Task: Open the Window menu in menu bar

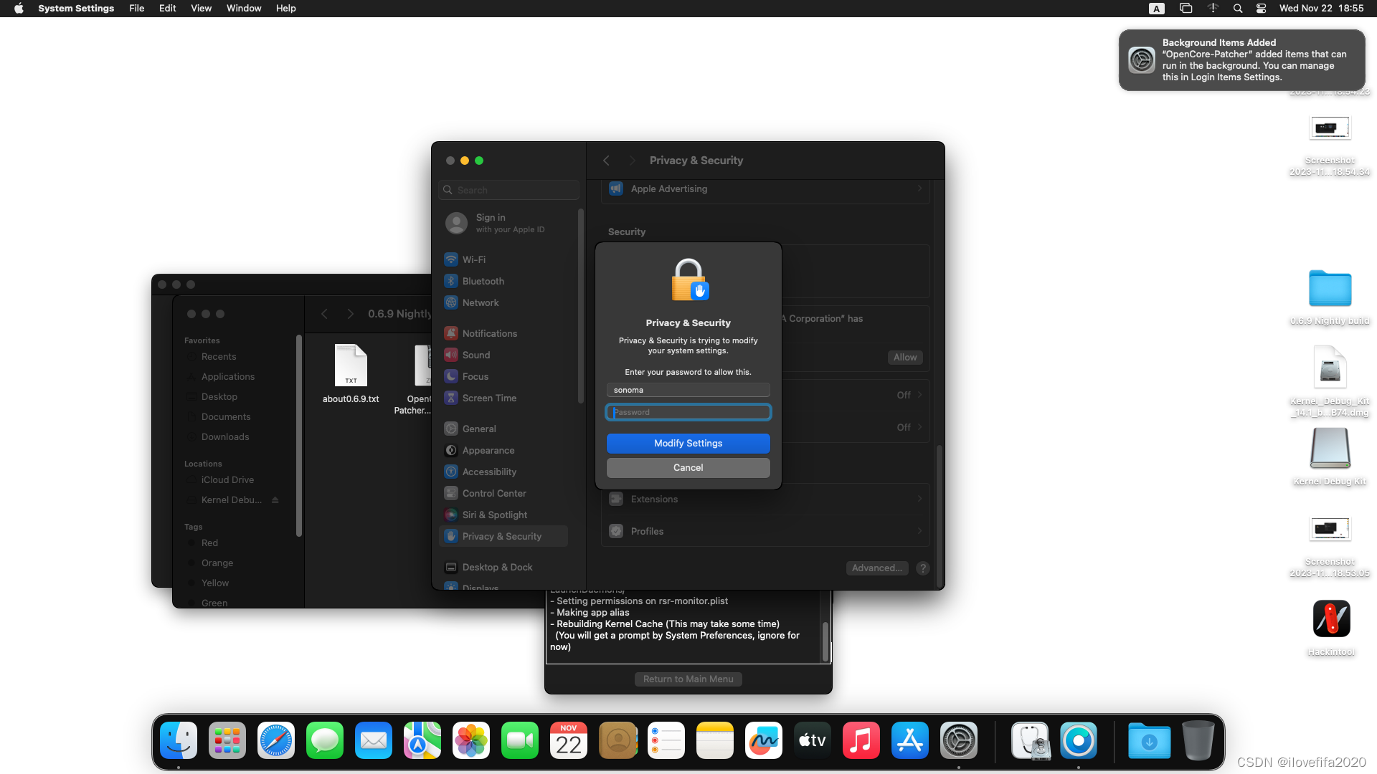Action: tap(244, 8)
